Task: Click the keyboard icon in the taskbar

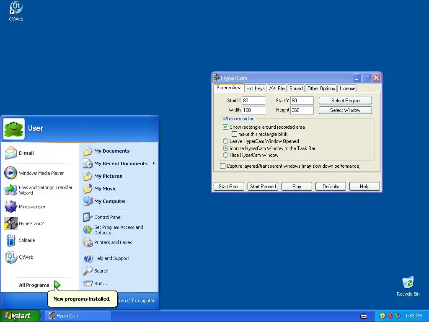Action: (x=364, y=316)
